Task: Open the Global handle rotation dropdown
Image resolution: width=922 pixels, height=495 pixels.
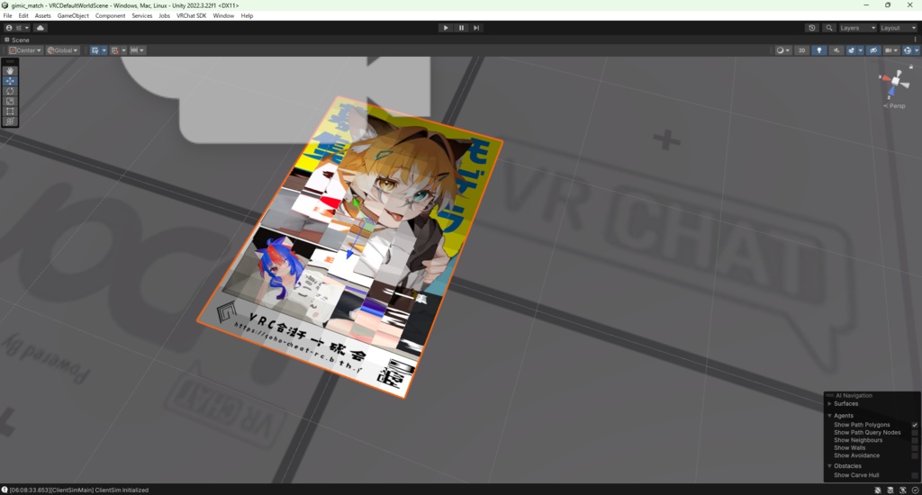Action: point(62,50)
